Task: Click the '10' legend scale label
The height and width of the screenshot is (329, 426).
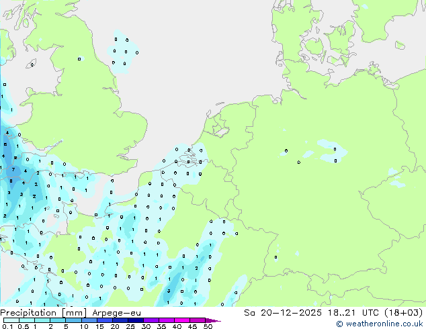Action: coord(84,326)
